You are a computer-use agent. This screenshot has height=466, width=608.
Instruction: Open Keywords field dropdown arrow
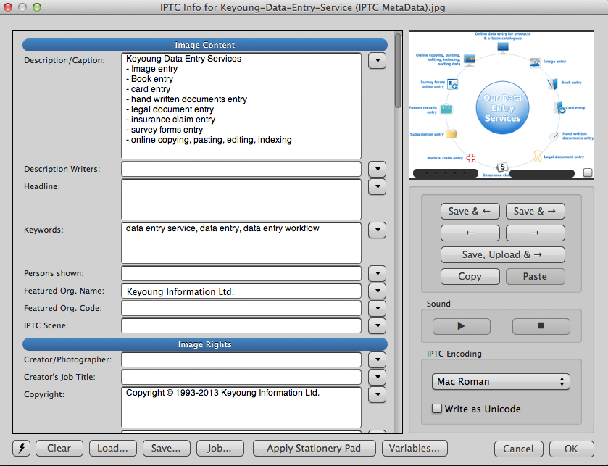(377, 230)
